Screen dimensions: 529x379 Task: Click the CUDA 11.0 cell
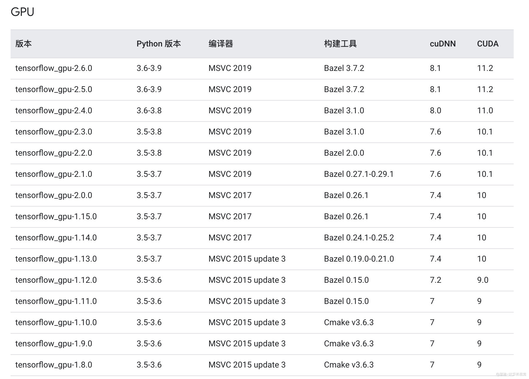tap(485, 111)
